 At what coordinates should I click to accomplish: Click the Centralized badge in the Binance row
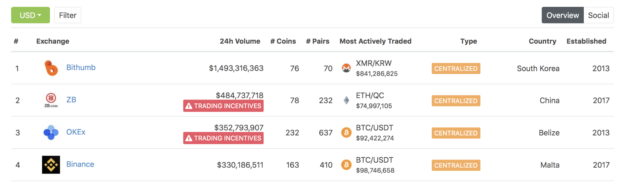click(456, 165)
